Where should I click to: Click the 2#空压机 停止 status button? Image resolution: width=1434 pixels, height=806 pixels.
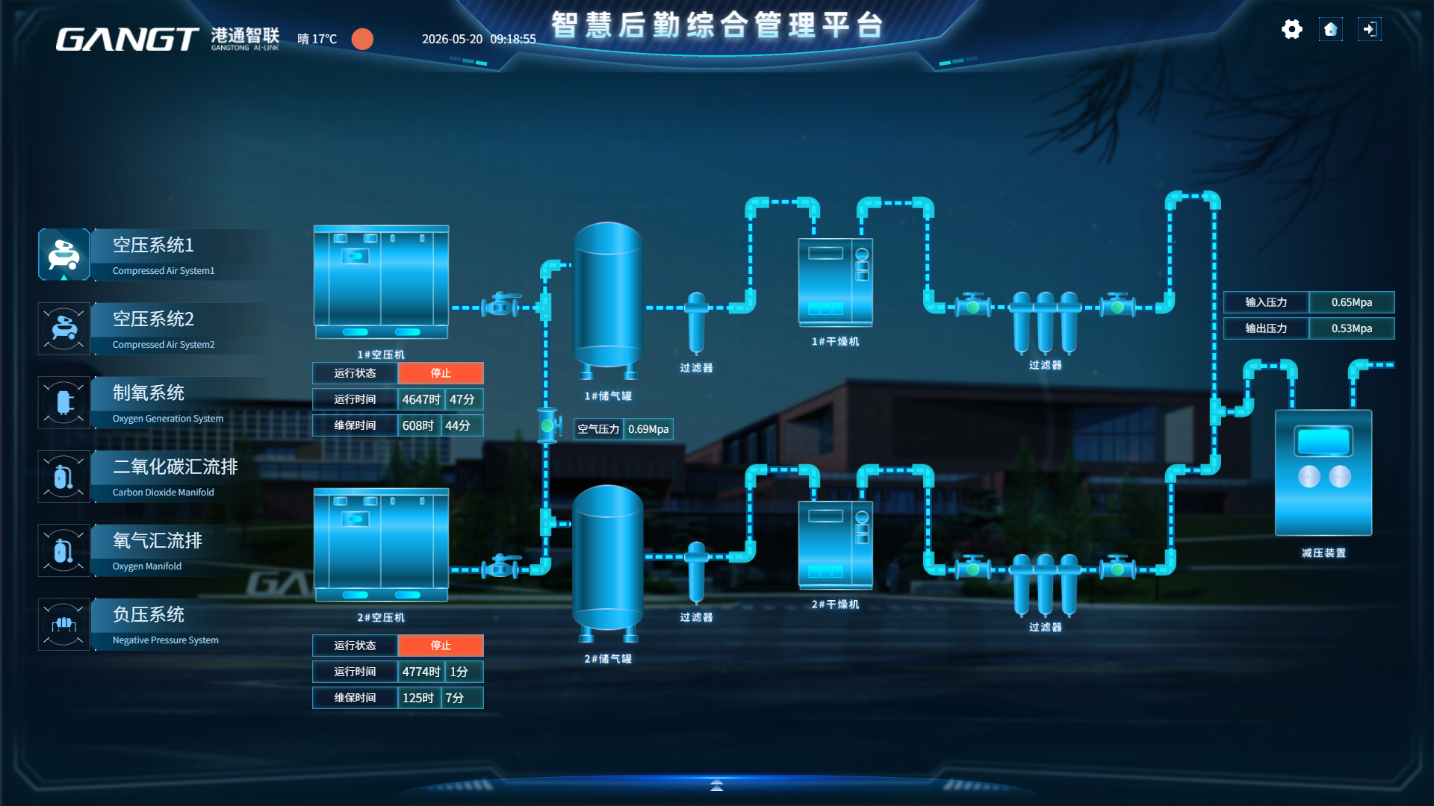(441, 646)
